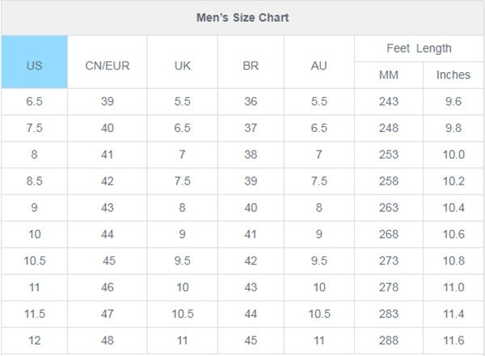The width and height of the screenshot is (485, 356).
Task: Click CN/EUR size 44 cell
Action: [108, 235]
